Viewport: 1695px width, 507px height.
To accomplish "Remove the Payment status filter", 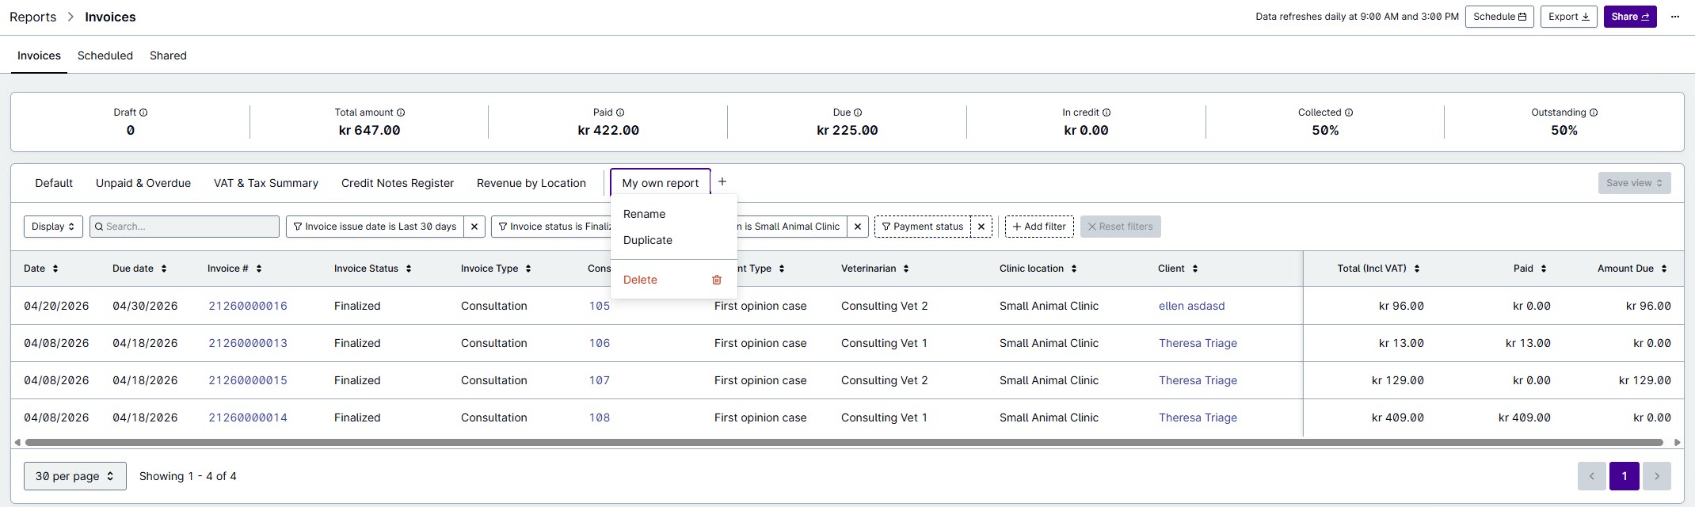I will click(x=981, y=227).
